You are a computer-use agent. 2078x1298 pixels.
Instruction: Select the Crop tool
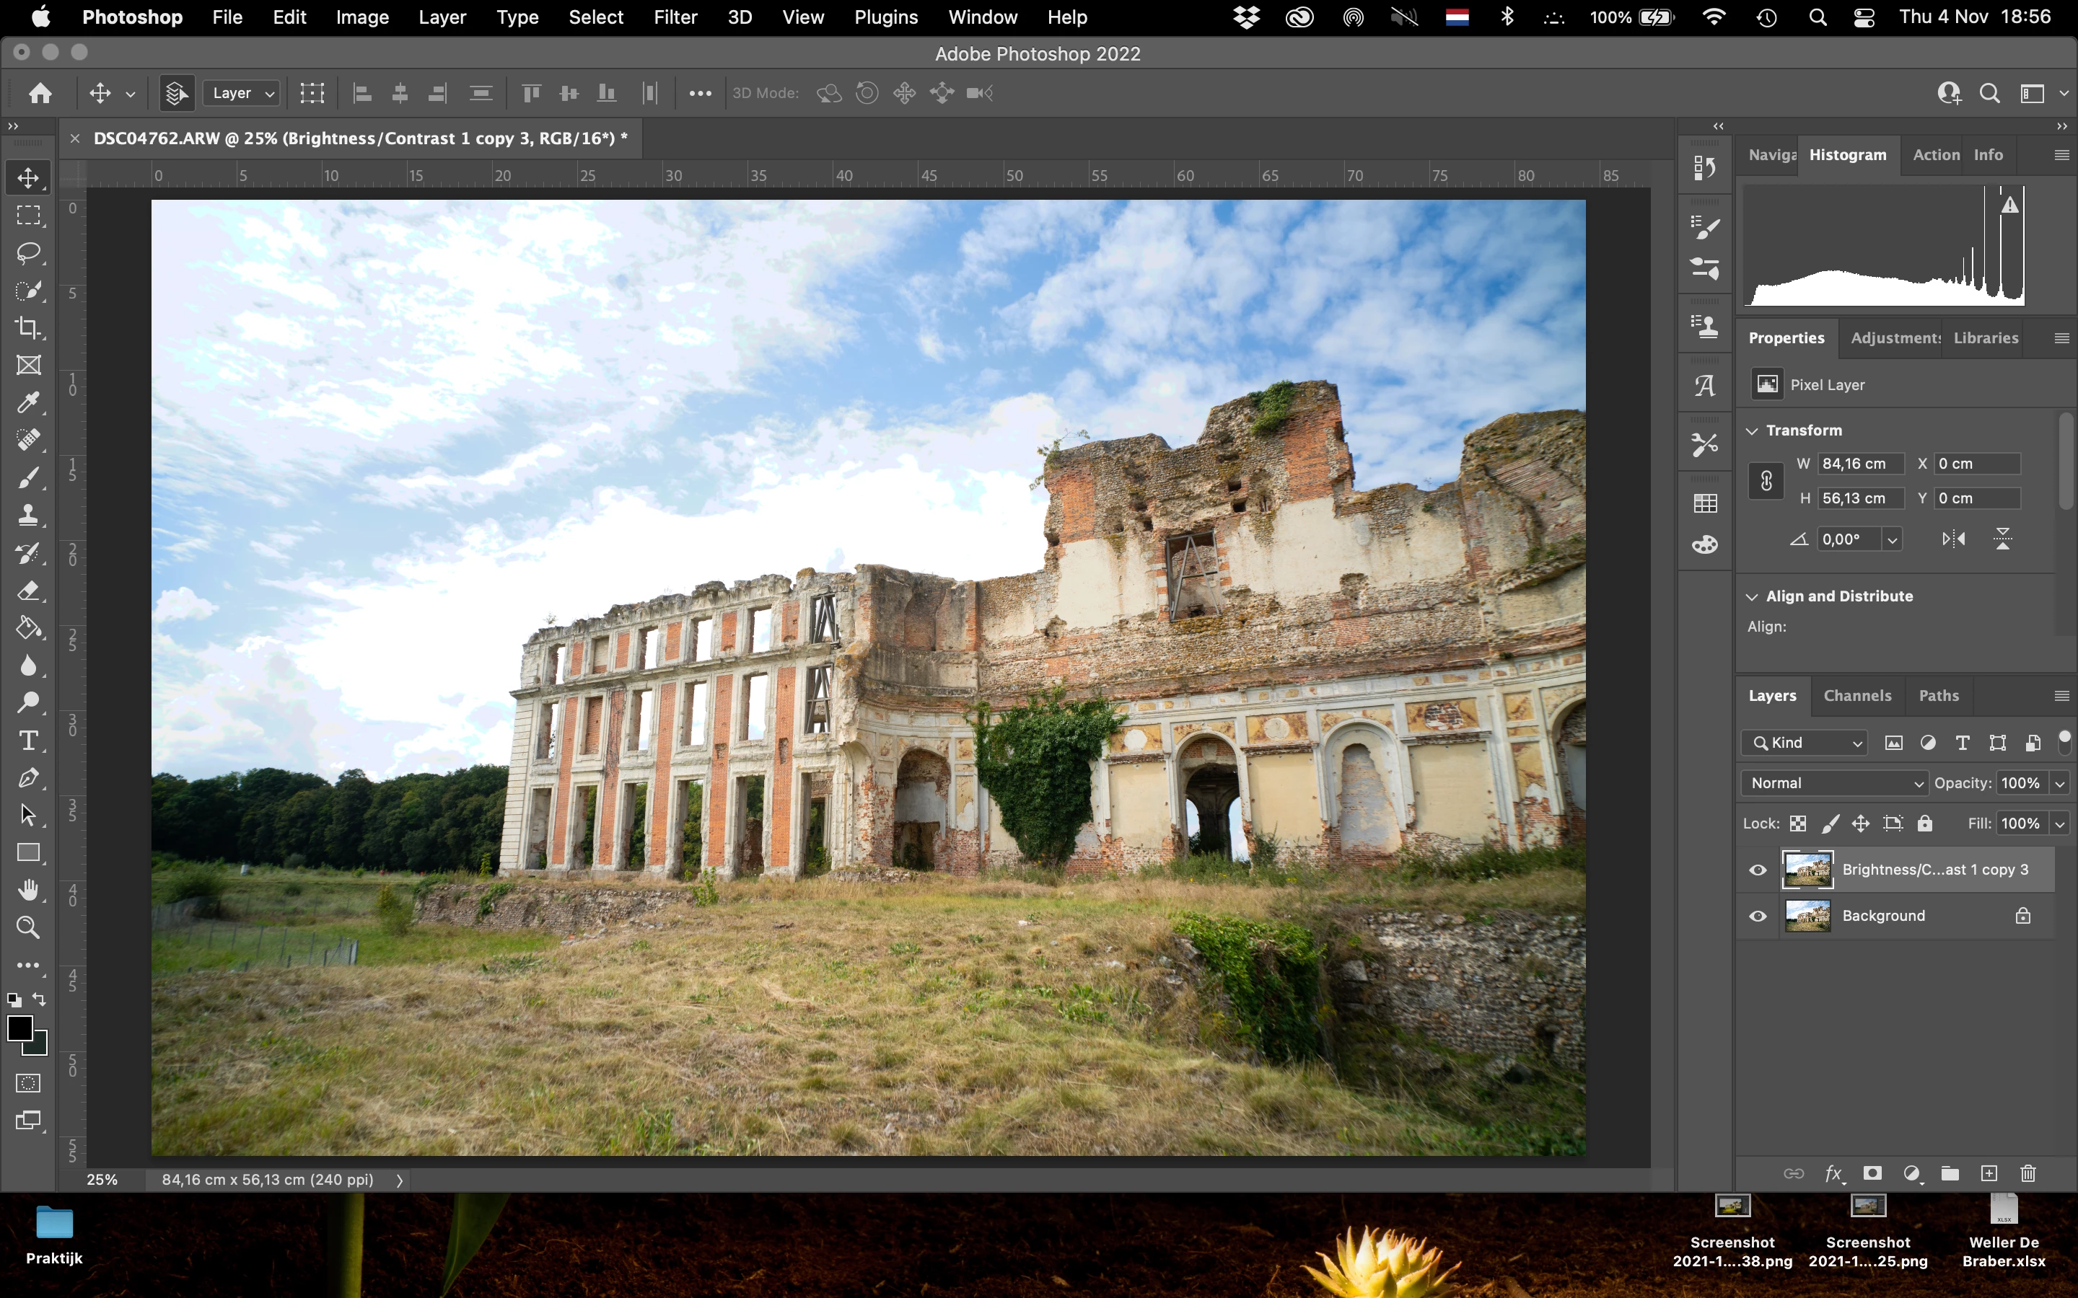point(28,328)
